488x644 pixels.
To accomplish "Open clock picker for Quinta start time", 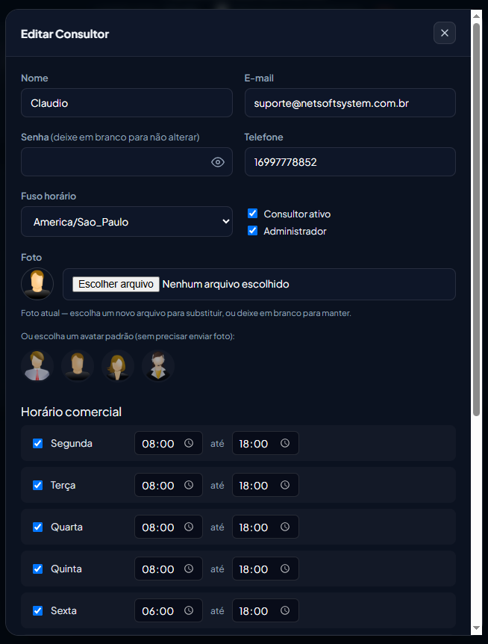I will tap(189, 569).
